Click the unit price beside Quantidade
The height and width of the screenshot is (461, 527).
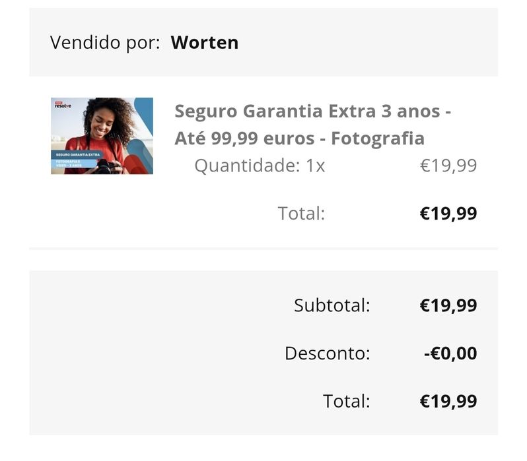click(x=448, y=166)
